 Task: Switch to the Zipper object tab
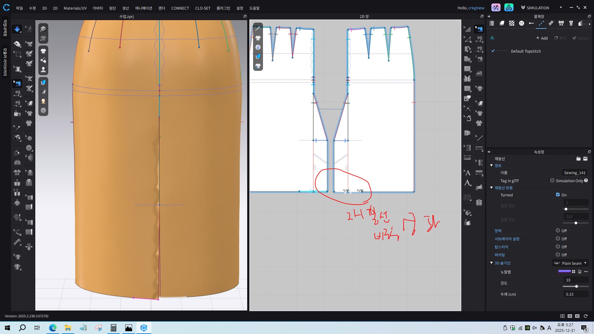[571, 23]
